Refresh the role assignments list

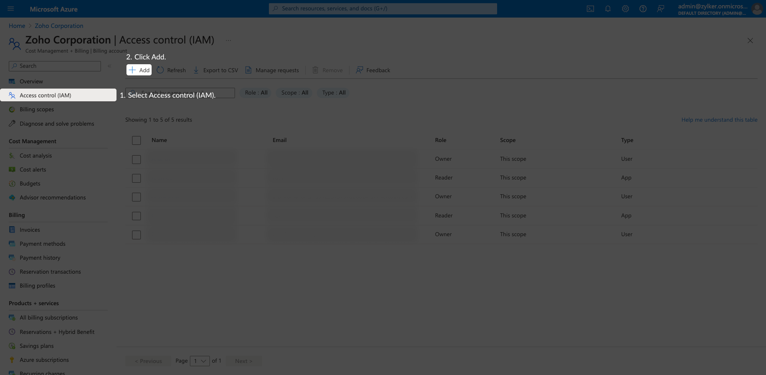(x=171, y=70)
